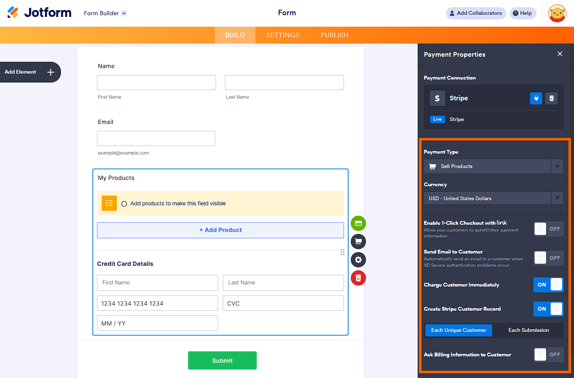Open the Add Element side button
The height and width of the screenshot is (378, 574).
tap(30, 72)
